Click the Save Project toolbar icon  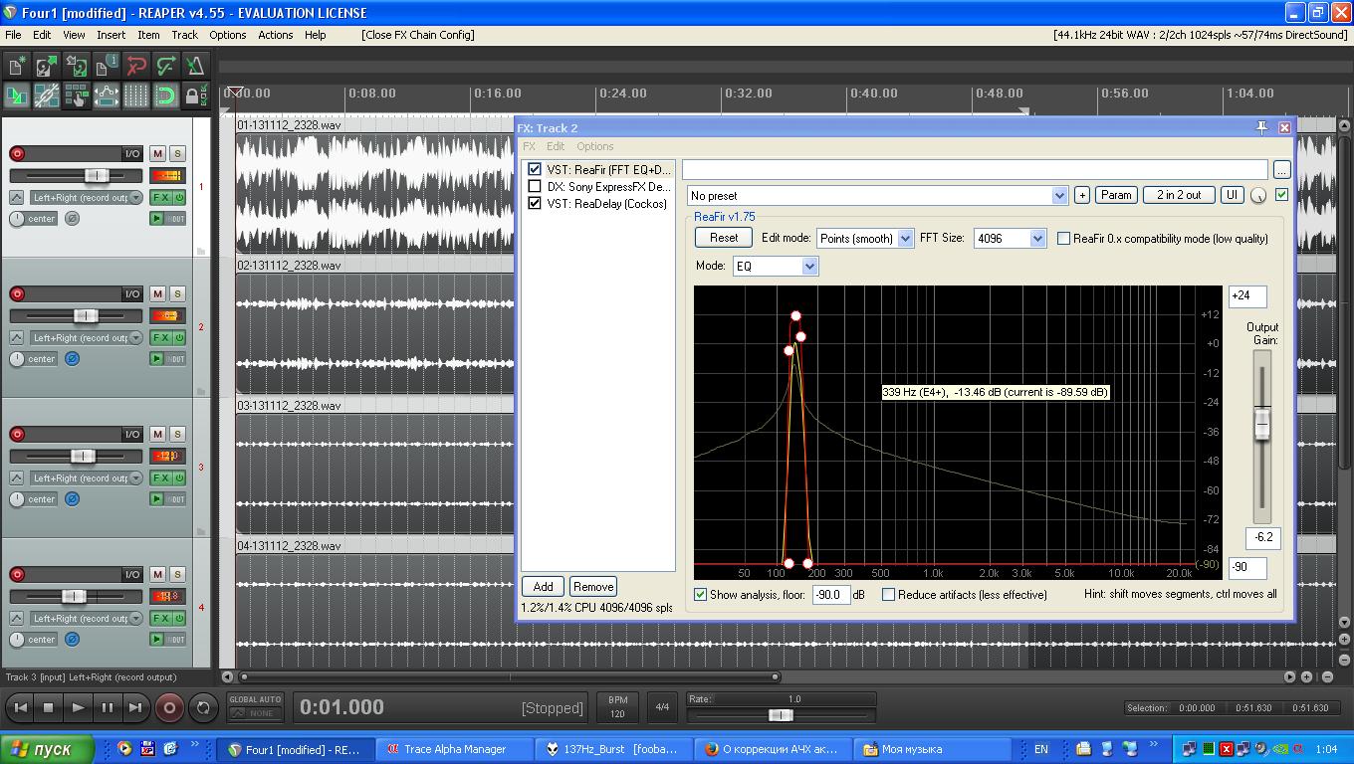point(77,66)
